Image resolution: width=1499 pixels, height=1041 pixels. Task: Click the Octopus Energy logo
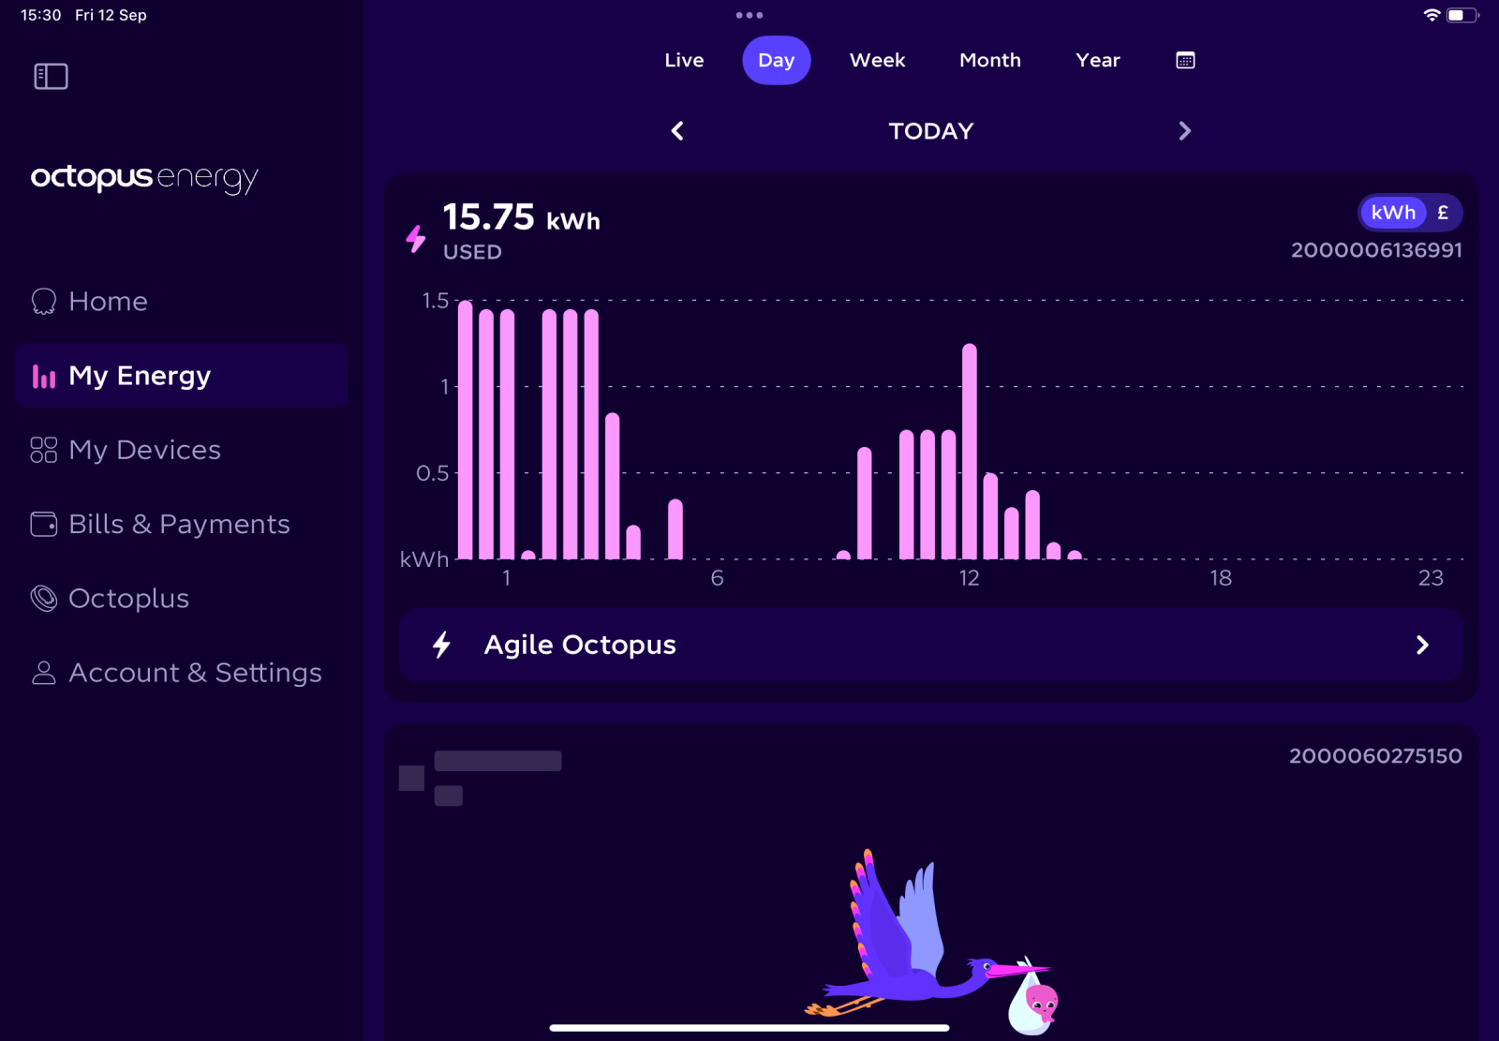(x=144, y=178)
